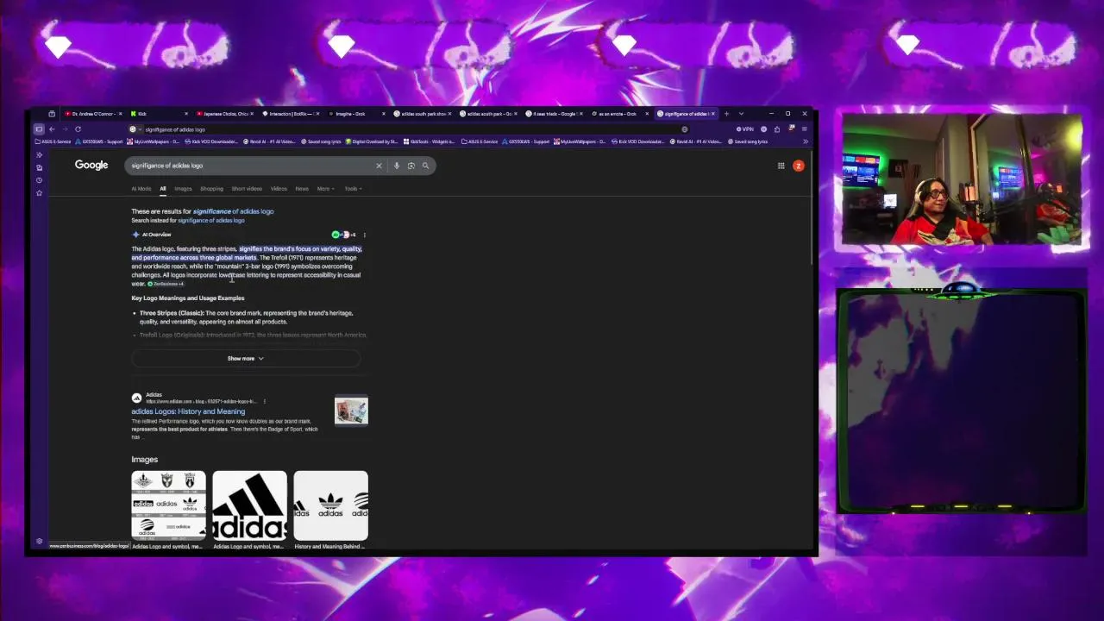Screen dimensions: 1104x621
Task: Switch to the Dr. Andrea O'Connor tab
Action: [93, 114]
